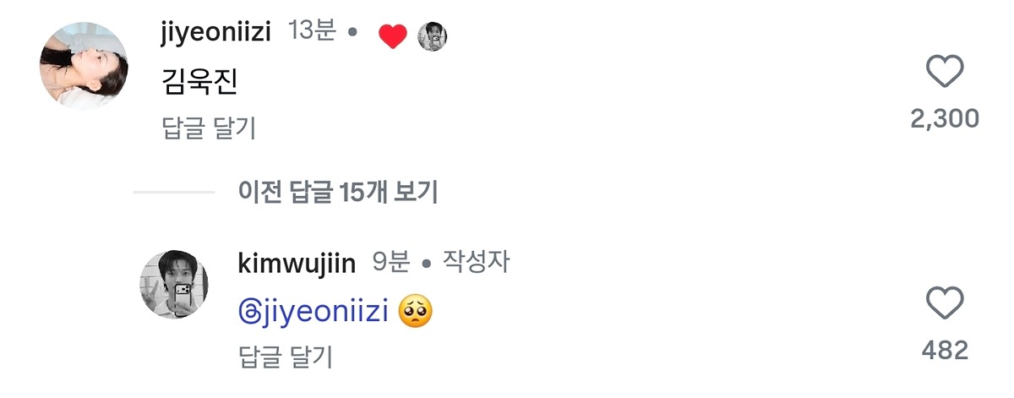This screenshot has width=1014, height=398.
Task: Click the 13분 timestamp
Action: [x=312, y=32]
